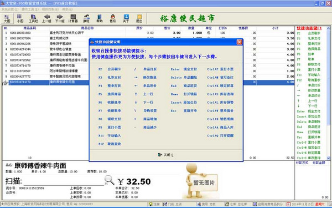
Task: Click the light bulb 连接 status icon
Action: (151, 204)
